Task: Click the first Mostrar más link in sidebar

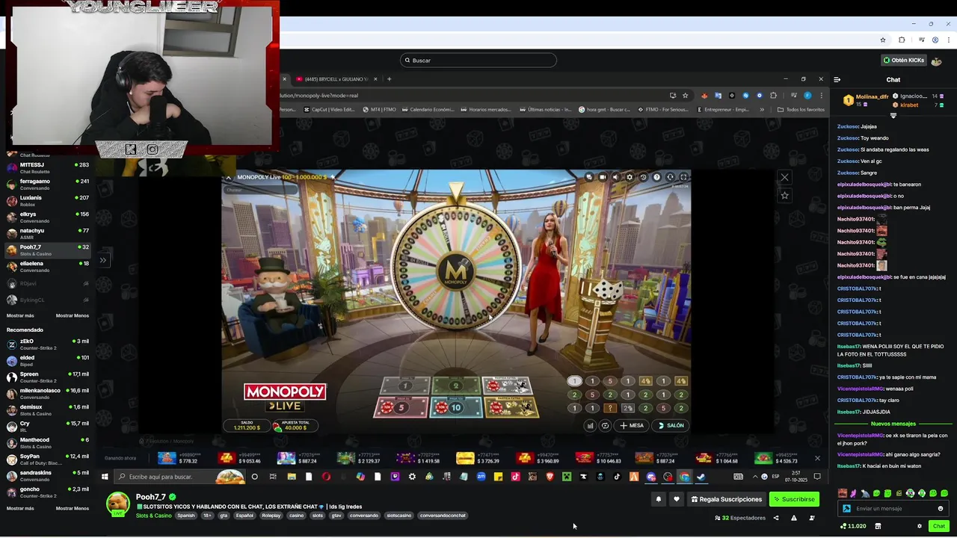Action: coord(20,315)
